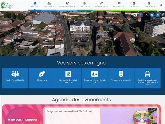The width and height of the screenshot is (165, 124).
Task: Share on X (Twitter) icon
Action: [x=146, y=15]
